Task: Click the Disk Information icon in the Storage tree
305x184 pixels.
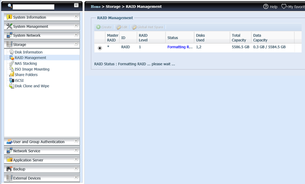Action: [x=11, y=52]
